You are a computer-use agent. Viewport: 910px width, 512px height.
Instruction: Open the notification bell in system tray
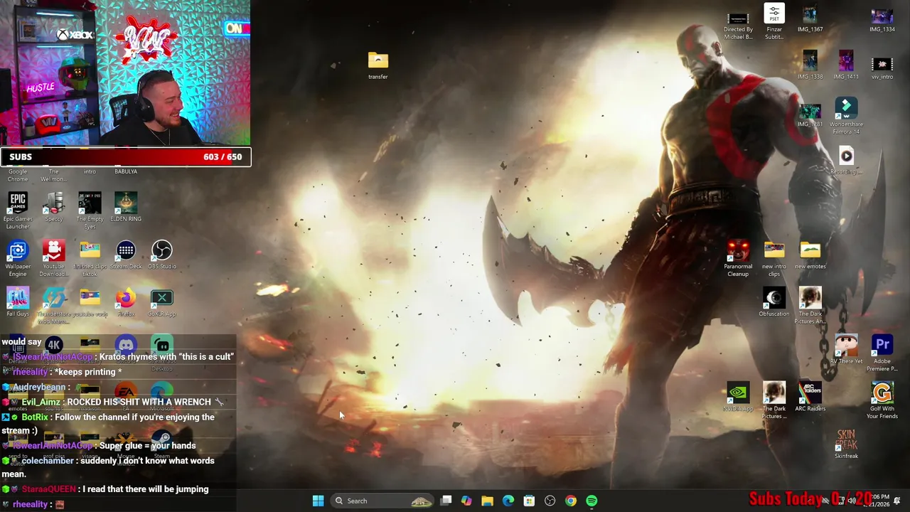(897, 501)
